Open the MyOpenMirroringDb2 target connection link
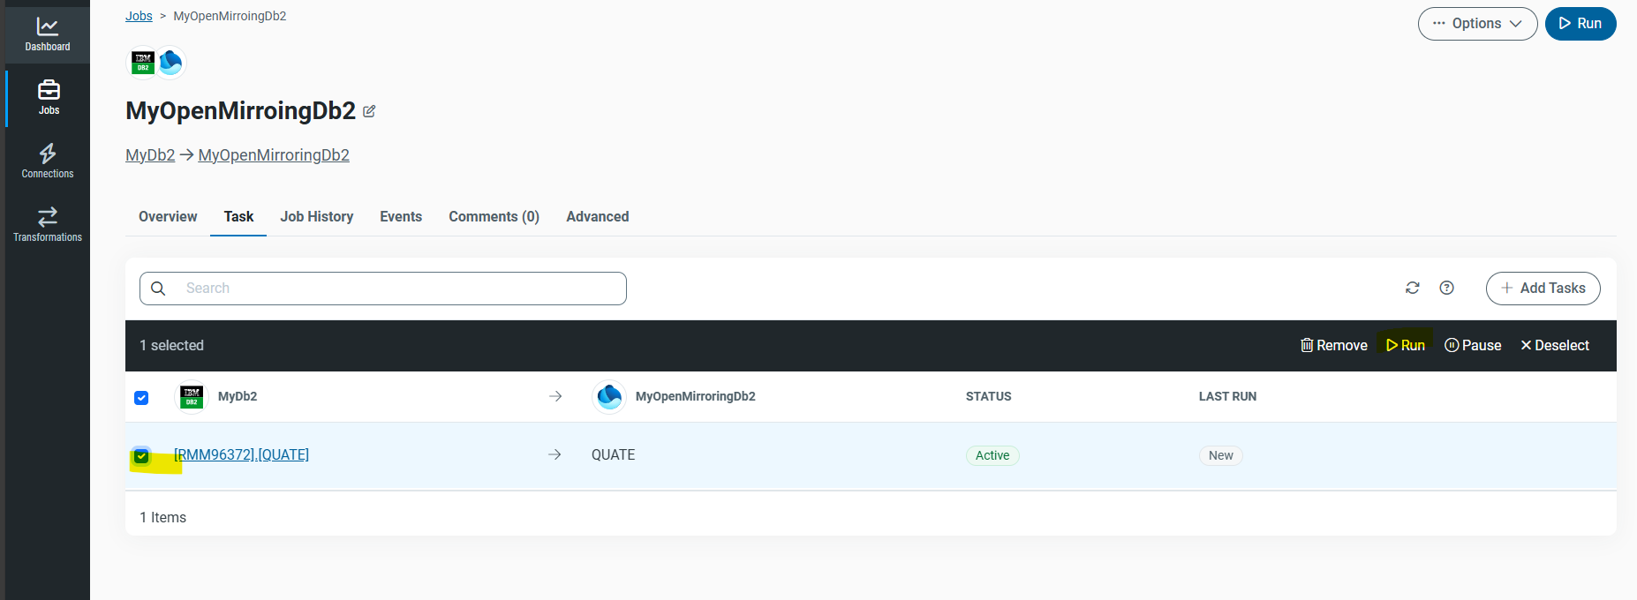 (274, 155)
